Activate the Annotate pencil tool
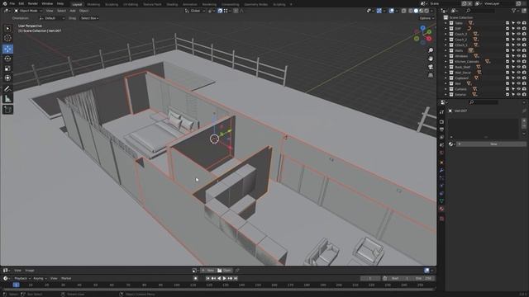The width and height of the screenshot is (529, 297). (x=7, y=89)
